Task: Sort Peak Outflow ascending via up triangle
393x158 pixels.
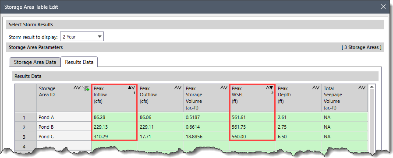Action: tap(176, 88)
